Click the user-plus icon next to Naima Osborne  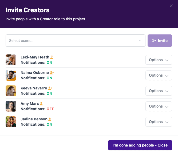[x=52, y=73]
